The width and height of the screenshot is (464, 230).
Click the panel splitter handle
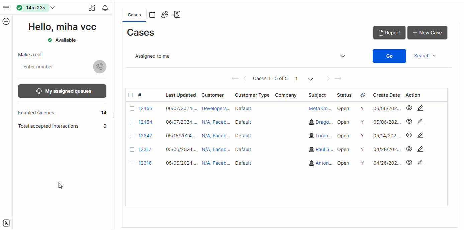click(x=113, y=115)
